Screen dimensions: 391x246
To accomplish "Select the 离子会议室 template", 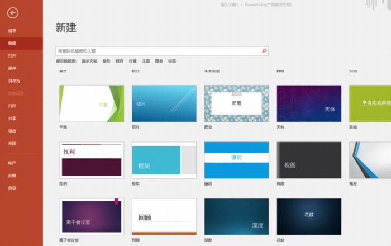I will (x=92, y=216).
